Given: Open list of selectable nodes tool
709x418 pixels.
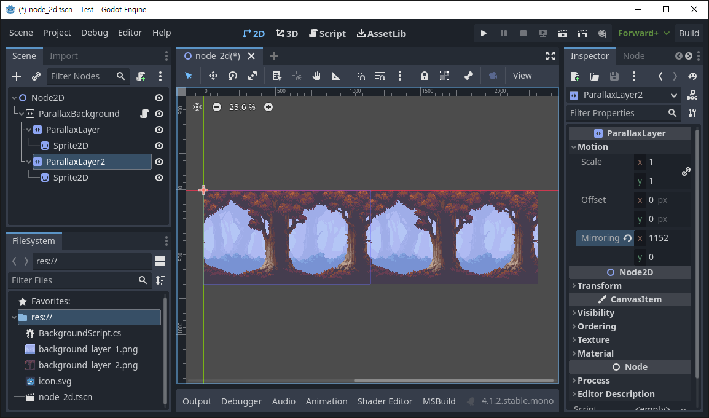Looking at the screenshot, I should pos(276,76).
